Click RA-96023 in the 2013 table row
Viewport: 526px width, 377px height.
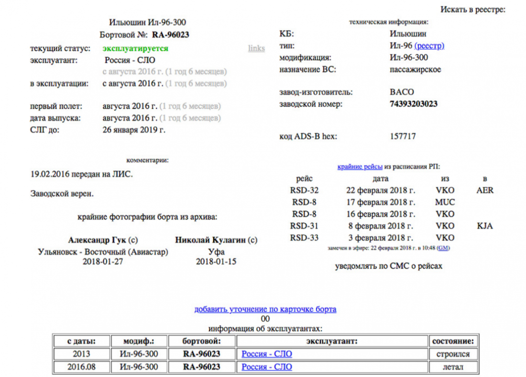pyautogui.click(x=202, y=354)
